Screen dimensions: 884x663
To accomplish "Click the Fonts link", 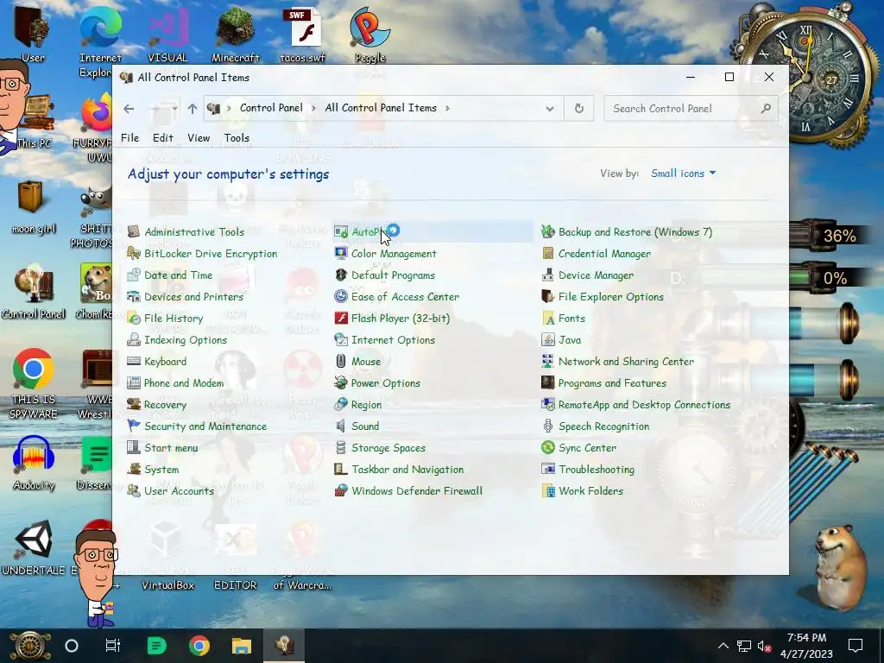I will [x=571, y=318].
